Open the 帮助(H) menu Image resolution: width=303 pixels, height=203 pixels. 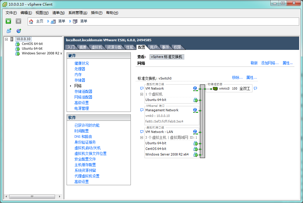pos(112,13)
